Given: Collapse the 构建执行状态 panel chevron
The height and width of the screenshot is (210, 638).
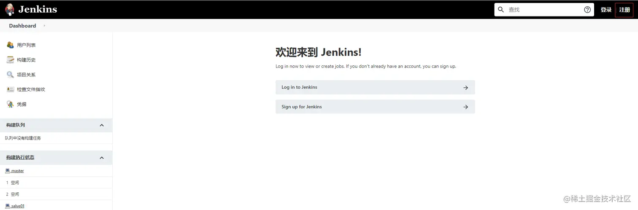Looking at the screenshot, I should click(x=102, y=158).
